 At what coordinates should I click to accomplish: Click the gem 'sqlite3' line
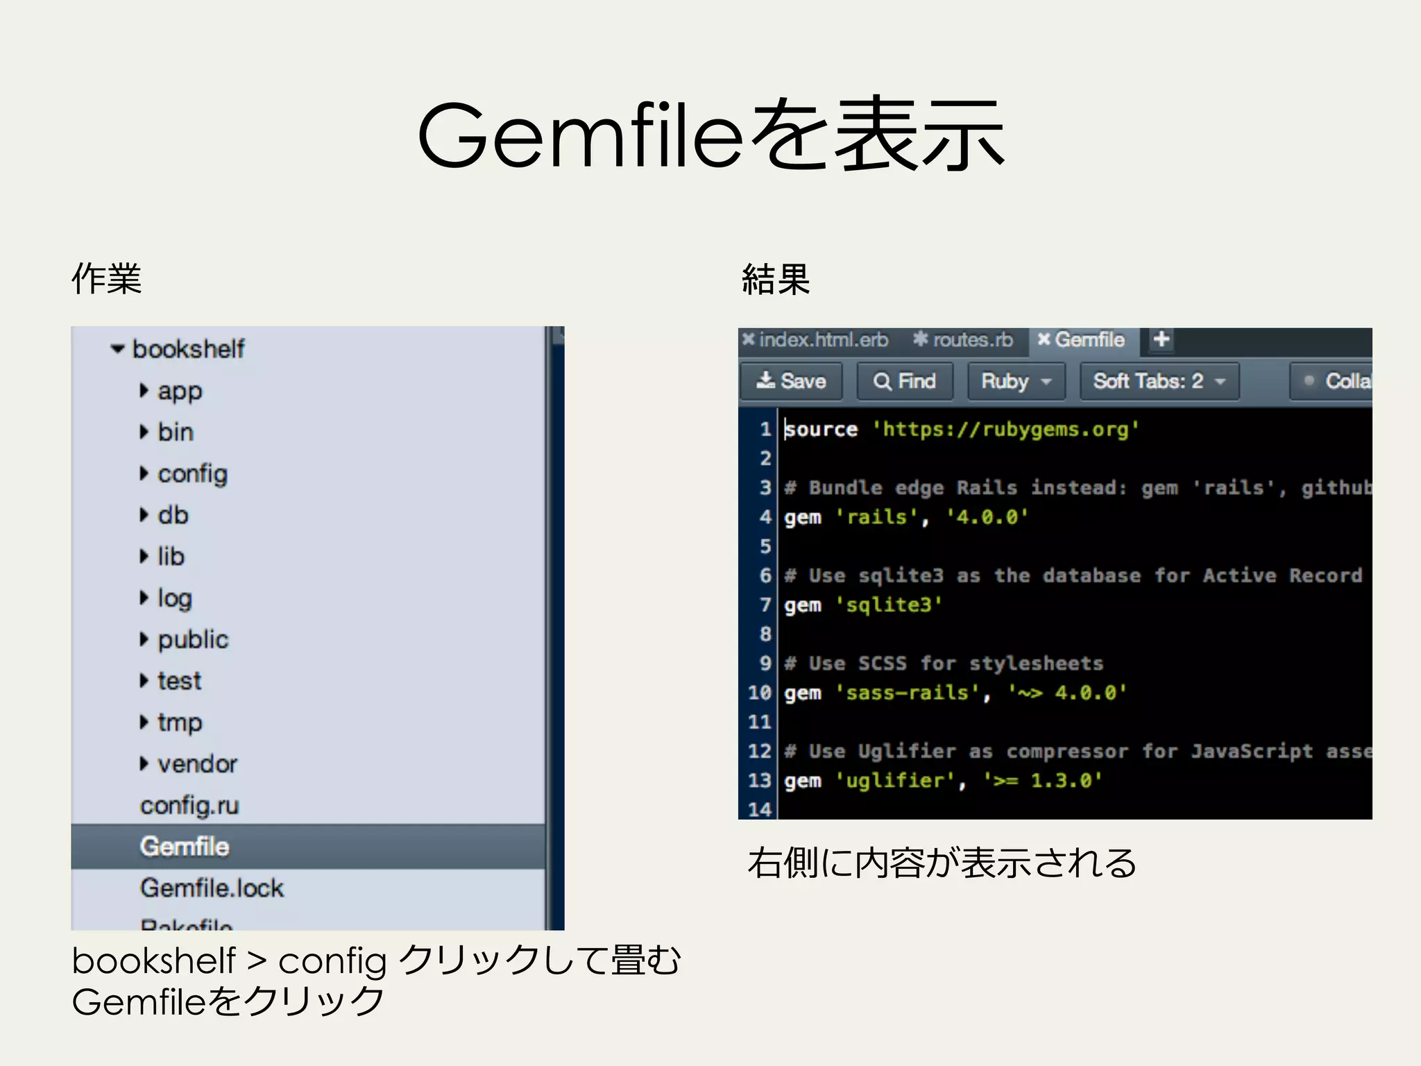pos(863,605)
